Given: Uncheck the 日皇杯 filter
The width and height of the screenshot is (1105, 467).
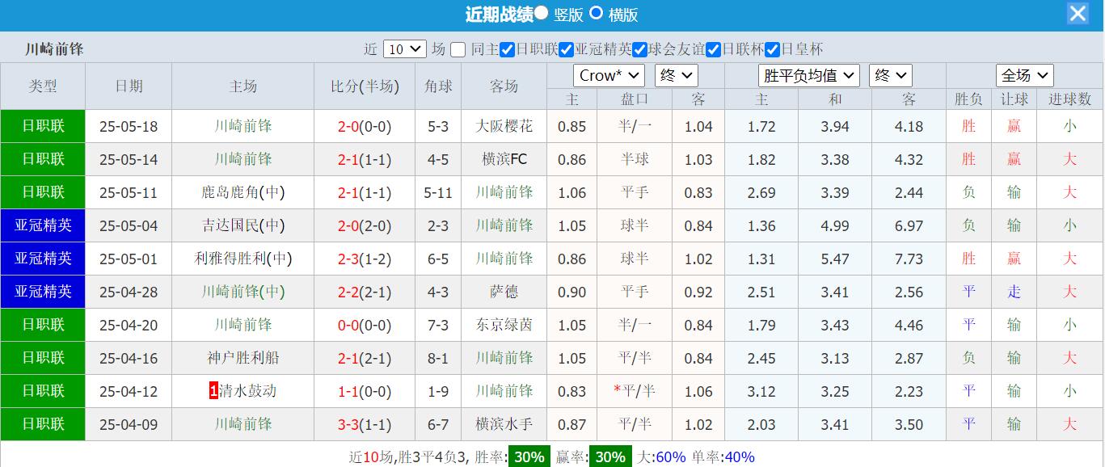Looking at the screenshot, I should click(773, 49).
